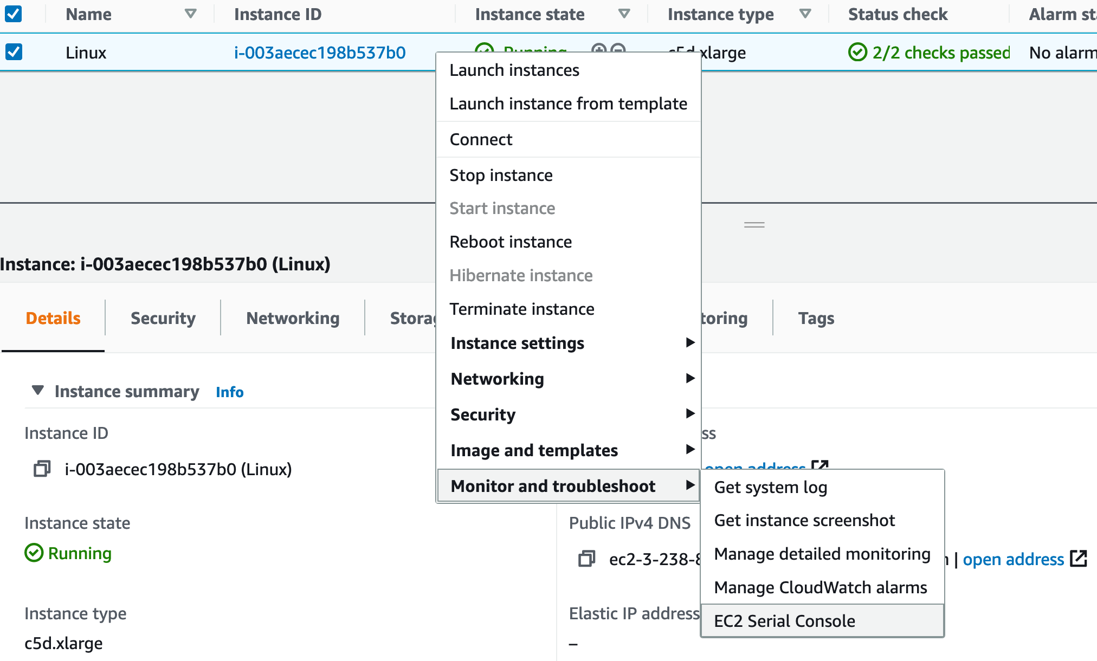Click the Instance state filter arrow
Image resolution: width=1097 pixels, height=661 pixels.
[624, 14]
